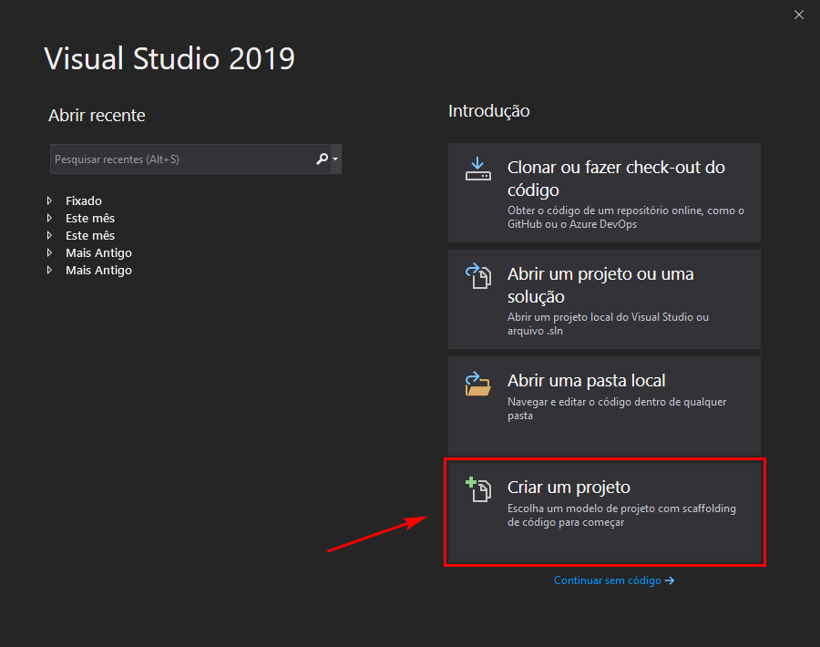Close the Visual Studio start window
This screenshot has width=820, height=647.
click(799, 15)
